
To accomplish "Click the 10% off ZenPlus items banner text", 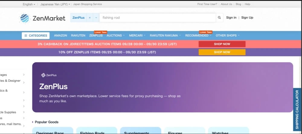I will (x=107, y=52).
